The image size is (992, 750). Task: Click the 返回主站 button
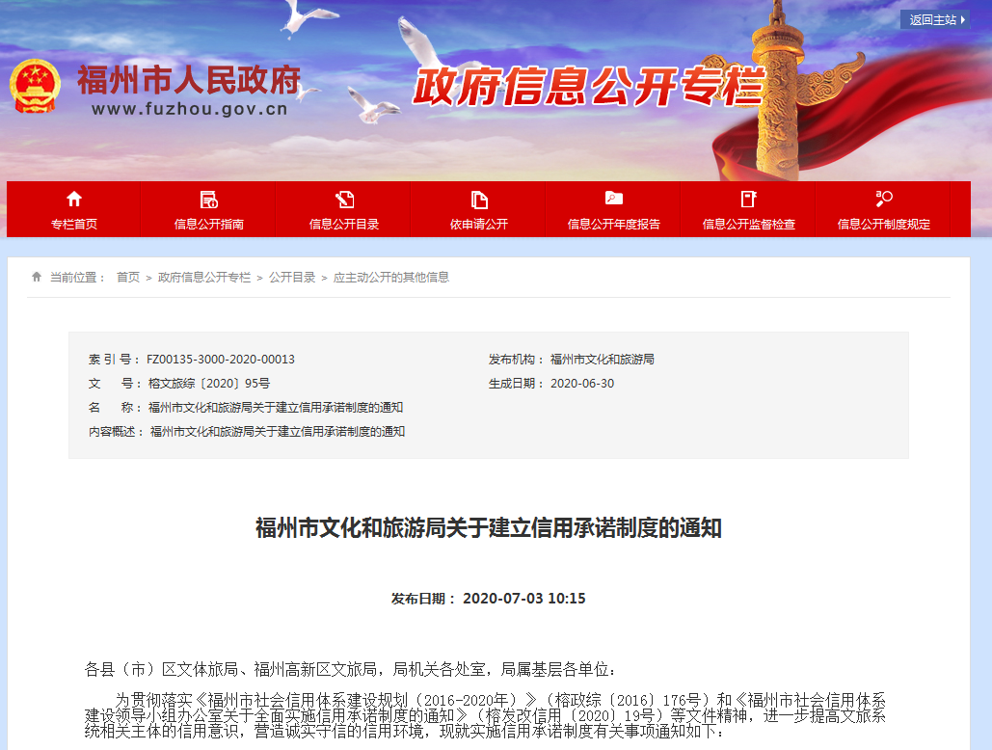(933, 19)
